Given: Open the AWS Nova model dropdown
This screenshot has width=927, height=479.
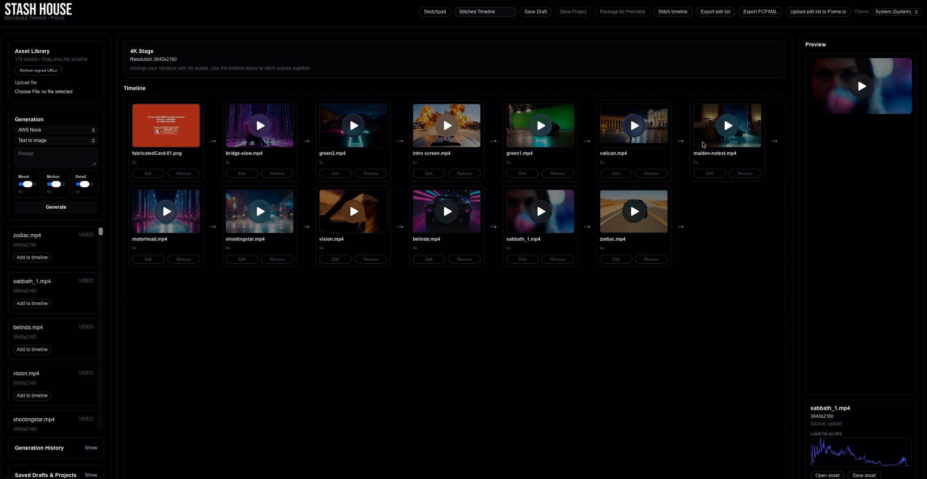Looking at the screenshot, I should tap(56, 130).
